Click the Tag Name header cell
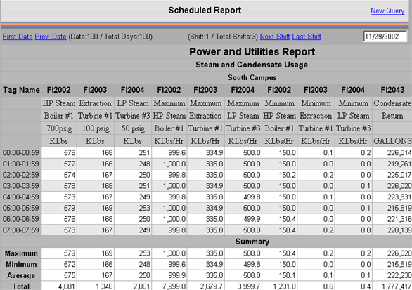The width and height of the screenshot is (412, 290). (21, 90)
